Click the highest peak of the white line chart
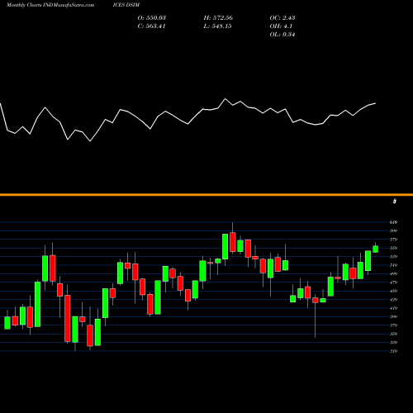This screenshot has width=413, height=413. click(225, 98)
